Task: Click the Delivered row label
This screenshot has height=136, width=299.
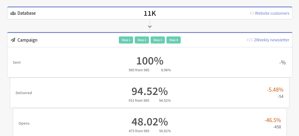Action: point(24,93)
